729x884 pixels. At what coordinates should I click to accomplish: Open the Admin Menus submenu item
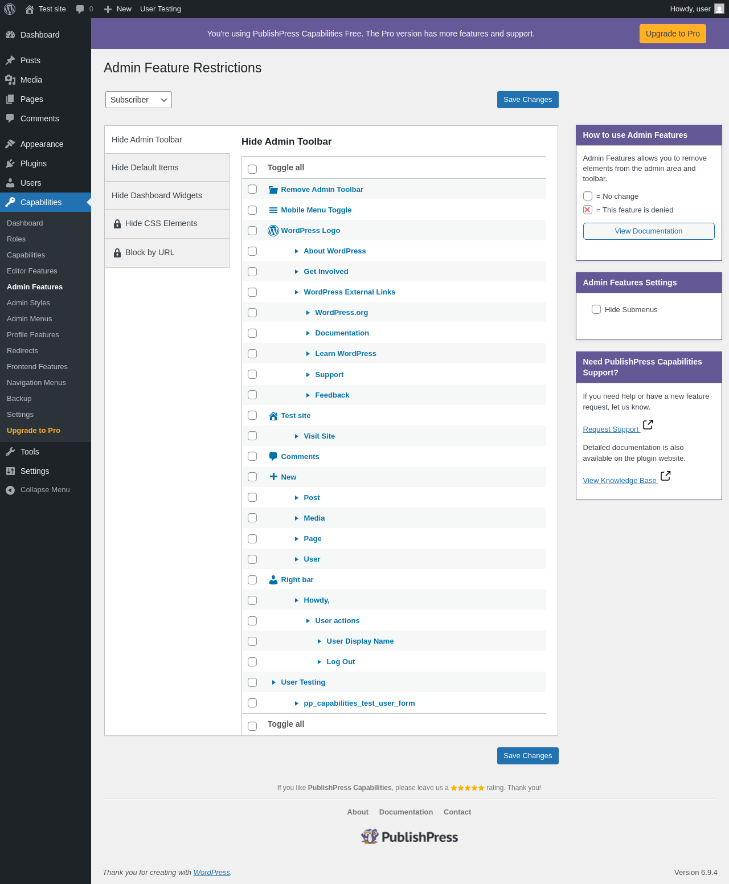pos(30,319)
